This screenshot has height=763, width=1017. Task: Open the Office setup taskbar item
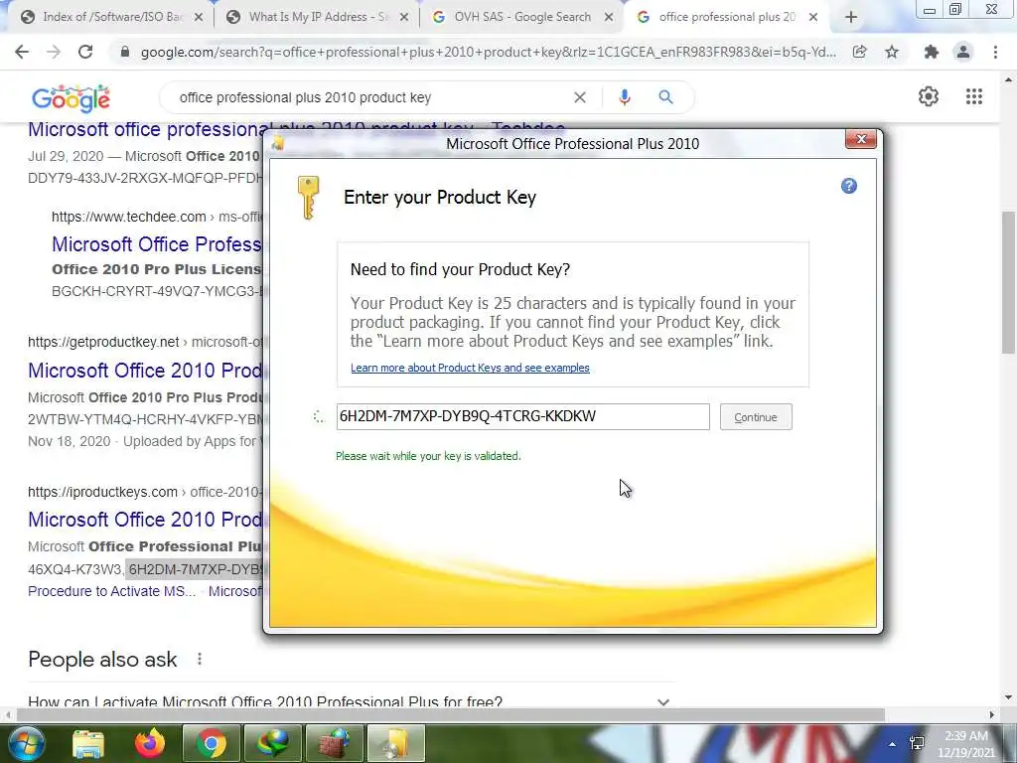395,743
